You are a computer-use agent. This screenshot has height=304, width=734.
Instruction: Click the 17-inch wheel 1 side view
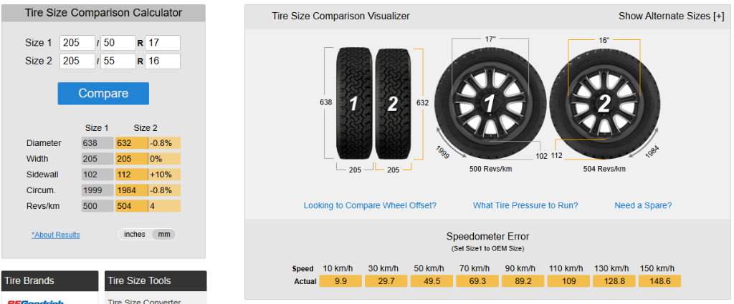pyautogui.click(x=489, y=104)
